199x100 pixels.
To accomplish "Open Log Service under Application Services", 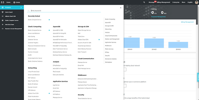I will (56, 85).
